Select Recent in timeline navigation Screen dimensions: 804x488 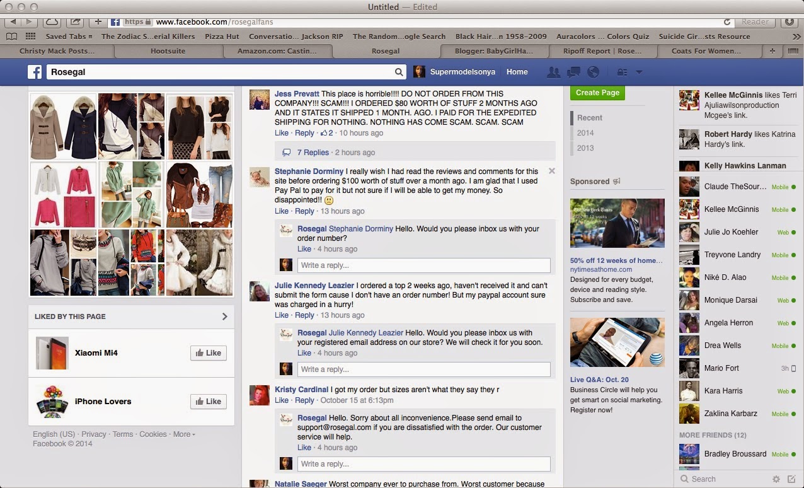[590, 118]
